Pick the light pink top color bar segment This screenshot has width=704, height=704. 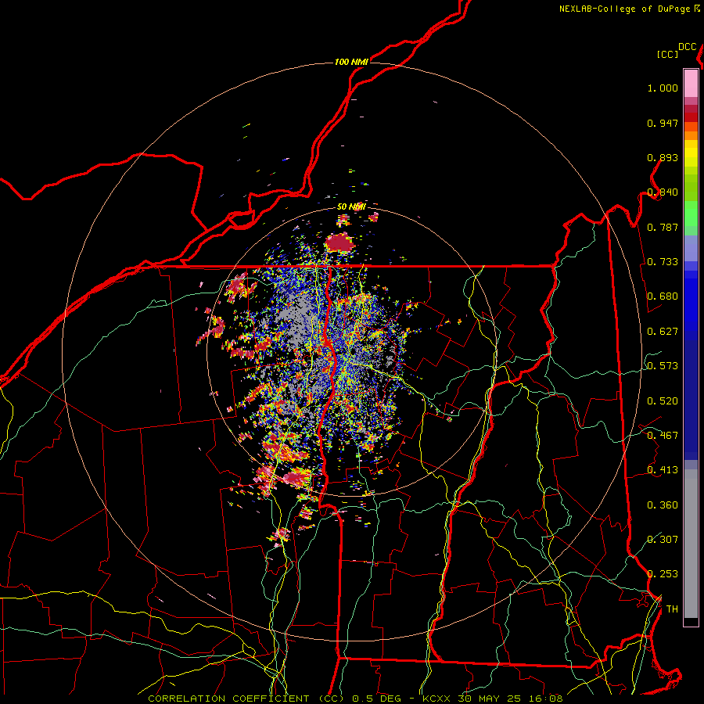tap(691, 84)
